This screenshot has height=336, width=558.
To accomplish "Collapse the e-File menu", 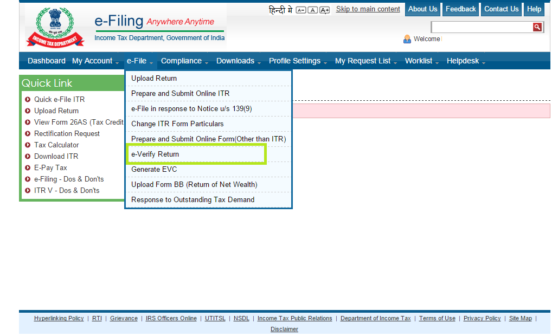I will coord(139,61).
